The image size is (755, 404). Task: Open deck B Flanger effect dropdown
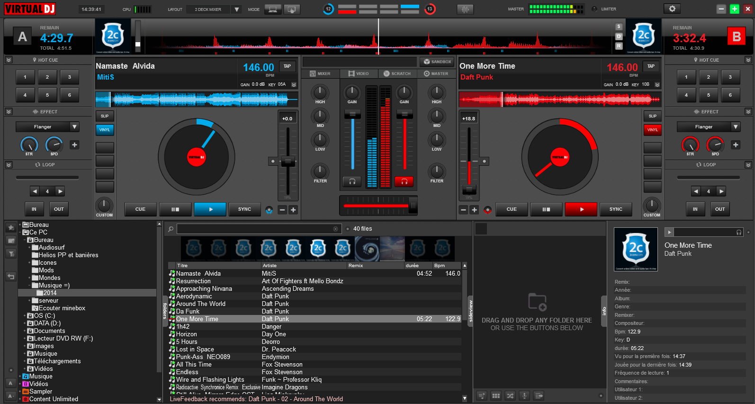[735, 127]
